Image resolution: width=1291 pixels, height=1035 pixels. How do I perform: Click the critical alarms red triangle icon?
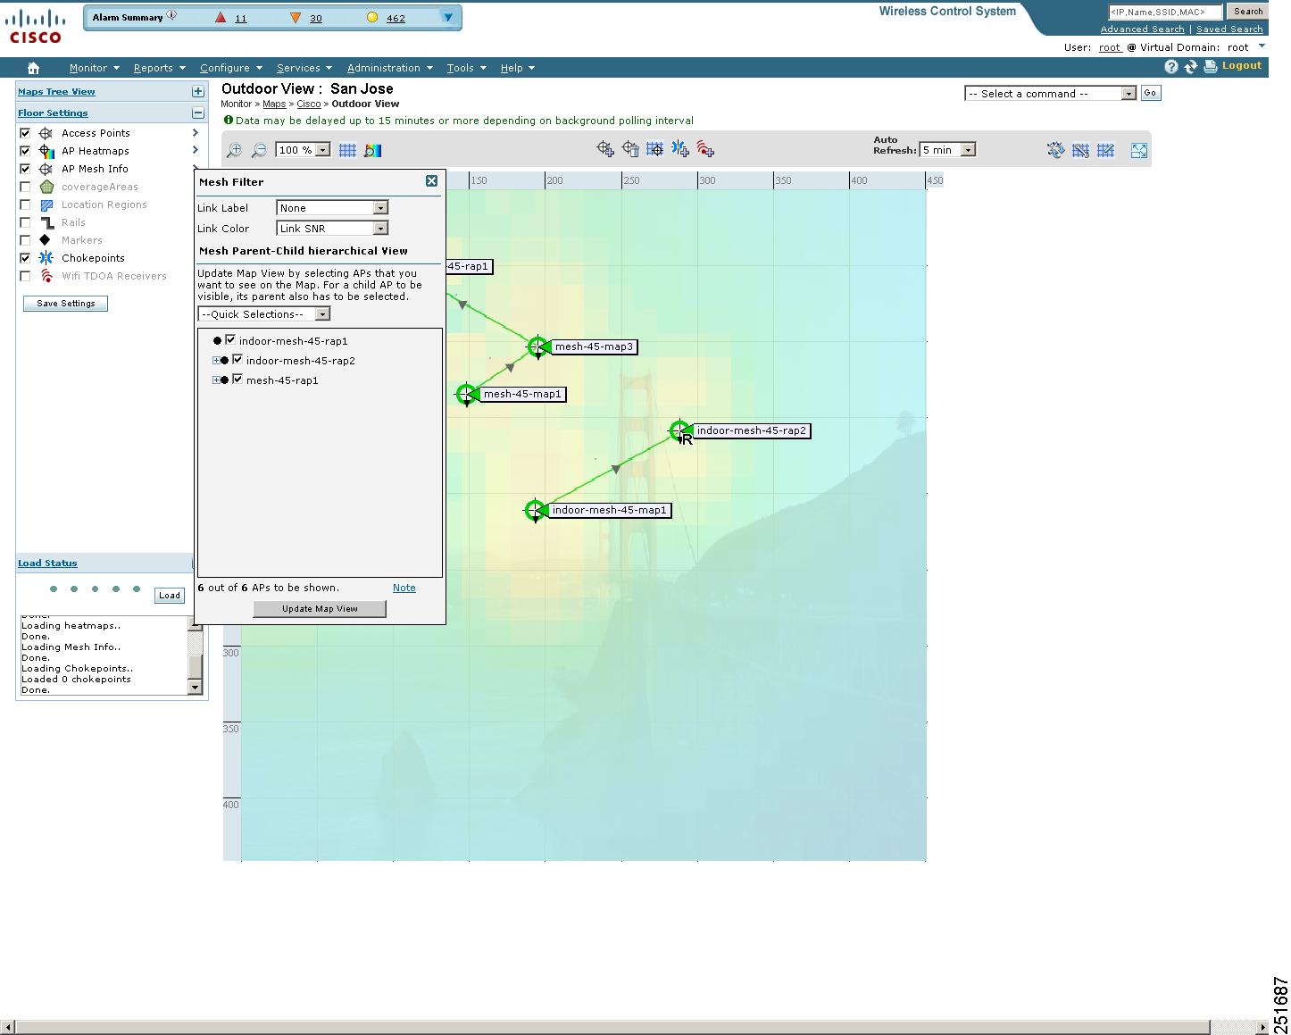pyautogui.click(x=221, y=18)
